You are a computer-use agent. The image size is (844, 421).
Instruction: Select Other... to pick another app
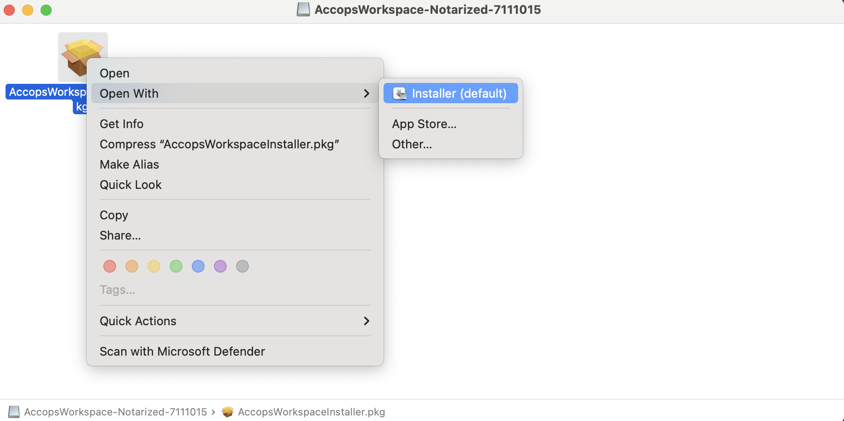pyautogui.click(x=412, y=144)
